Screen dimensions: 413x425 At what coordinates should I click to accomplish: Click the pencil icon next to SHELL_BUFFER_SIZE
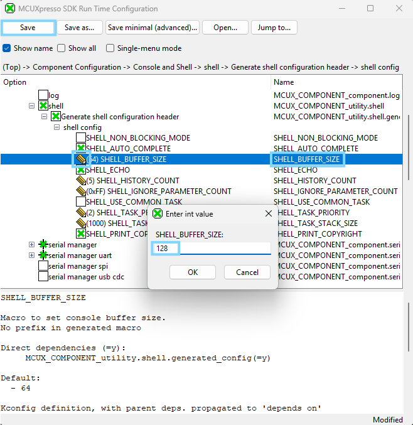click(80, 159)
